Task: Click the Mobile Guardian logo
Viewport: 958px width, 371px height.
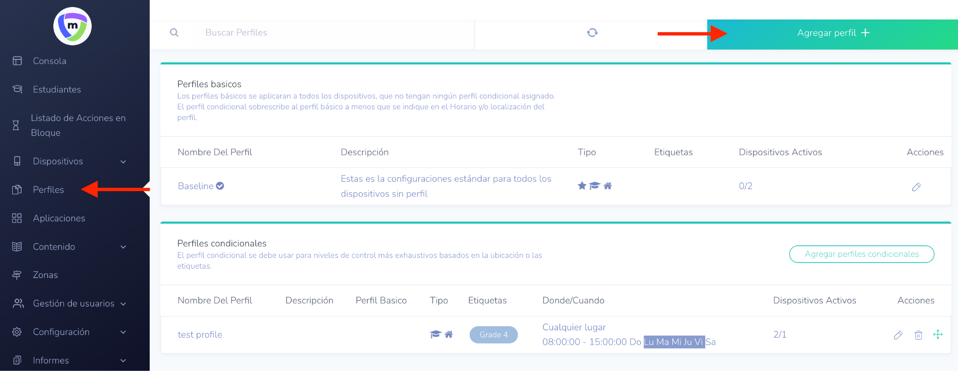Action: 73,26
